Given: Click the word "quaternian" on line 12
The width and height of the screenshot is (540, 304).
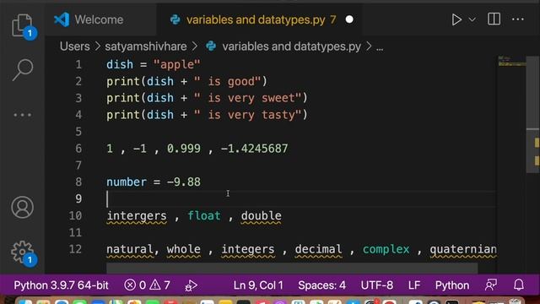Looking at the screenshot, I should (x=463, y=249).
